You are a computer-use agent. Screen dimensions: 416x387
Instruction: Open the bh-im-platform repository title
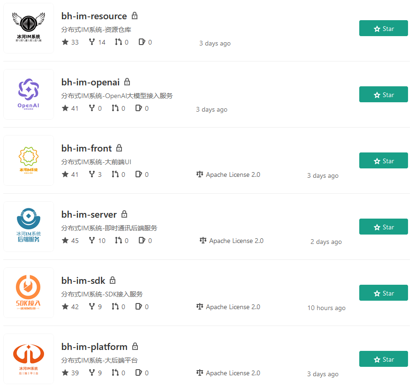click(x=94, y=347)
